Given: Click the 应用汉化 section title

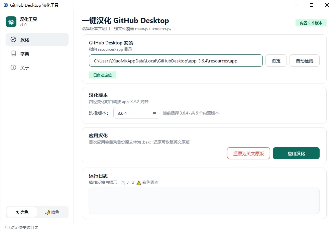Looking at the screenshot, I should (98, 136).
